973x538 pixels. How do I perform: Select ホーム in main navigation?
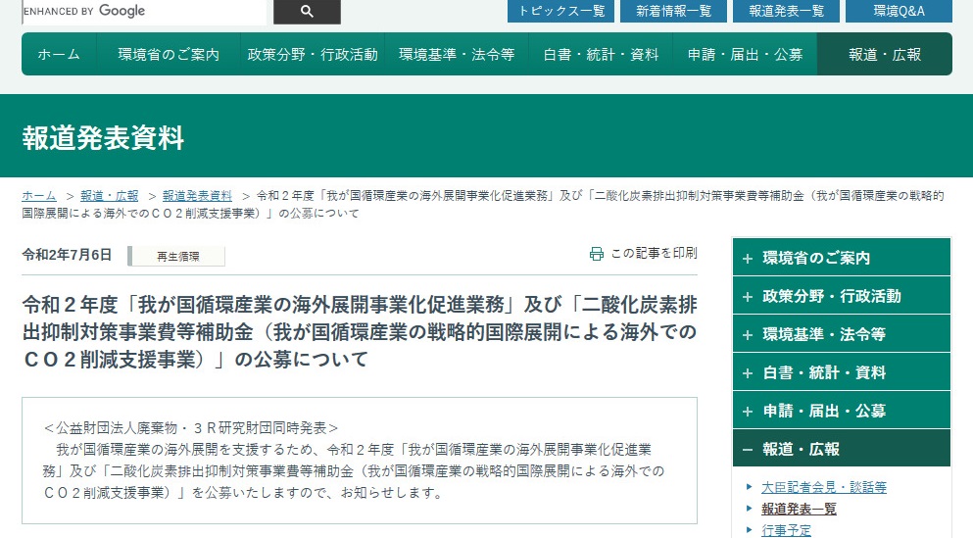click(x=59, y=54)
